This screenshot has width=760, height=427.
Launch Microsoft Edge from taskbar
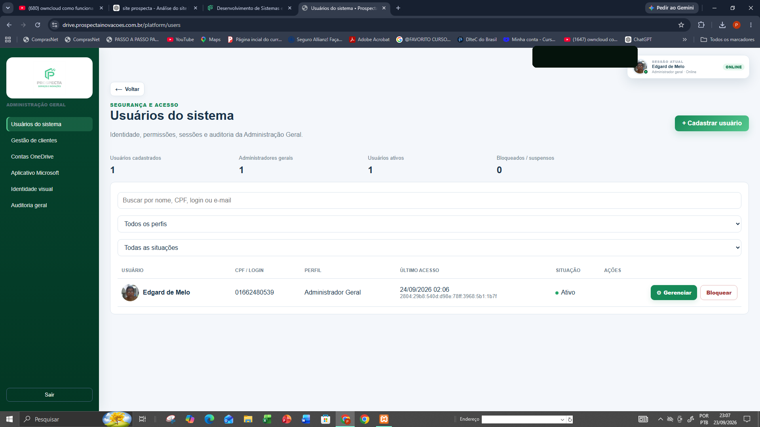click(209, 419)
